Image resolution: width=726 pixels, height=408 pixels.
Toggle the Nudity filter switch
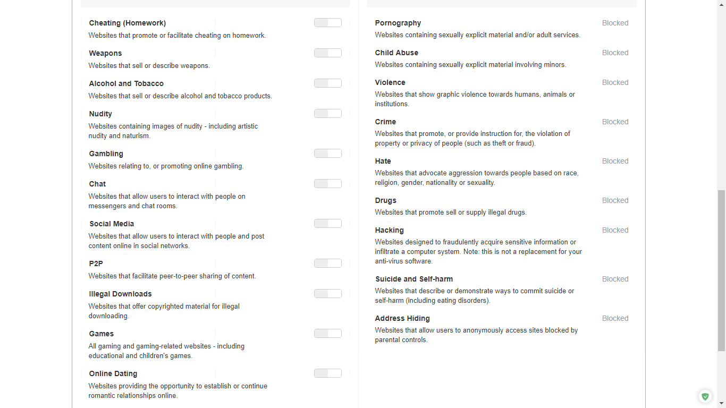(327, 114)
